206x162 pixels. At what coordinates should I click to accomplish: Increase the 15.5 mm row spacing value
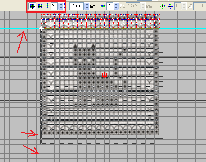(87, 4)
